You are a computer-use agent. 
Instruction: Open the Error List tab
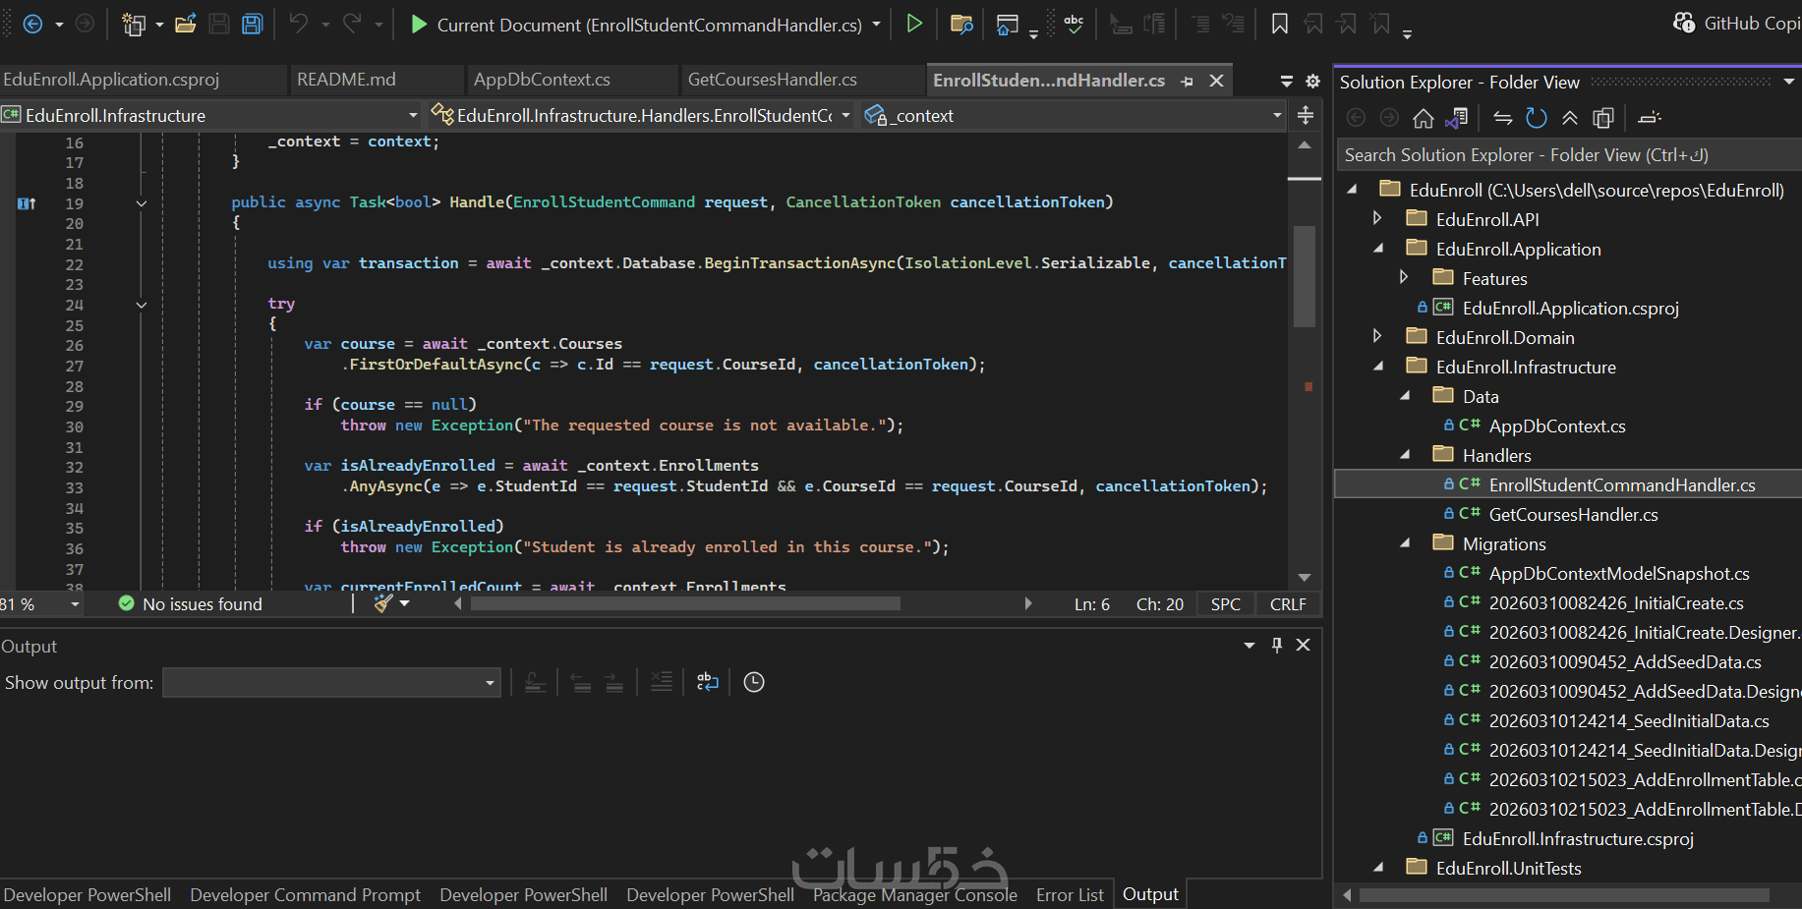point(1069,894)
